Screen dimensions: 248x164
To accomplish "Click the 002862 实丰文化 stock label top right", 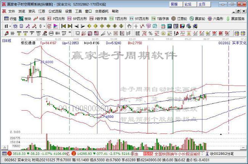I will (232, 43).
